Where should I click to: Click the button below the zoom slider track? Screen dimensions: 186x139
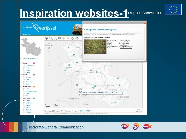[49, 65]
